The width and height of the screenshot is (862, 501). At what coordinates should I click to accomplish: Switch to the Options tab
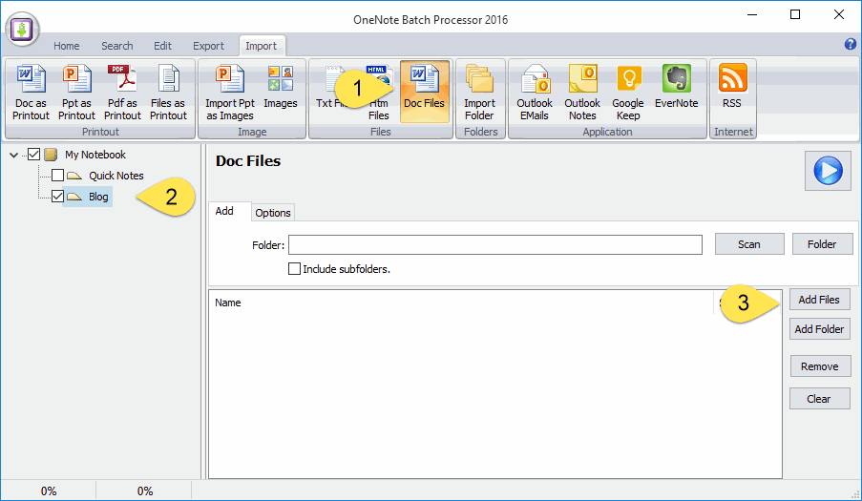pos(273,213)
